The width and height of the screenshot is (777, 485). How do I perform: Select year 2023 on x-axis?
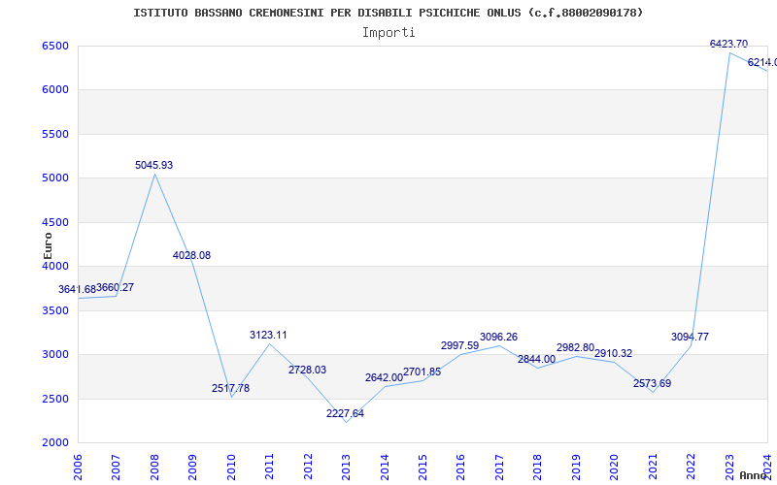(x=729, y=467)
